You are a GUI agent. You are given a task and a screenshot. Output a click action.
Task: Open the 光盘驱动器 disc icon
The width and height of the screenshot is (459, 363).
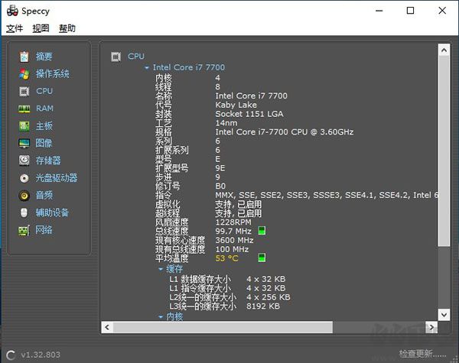24,178
